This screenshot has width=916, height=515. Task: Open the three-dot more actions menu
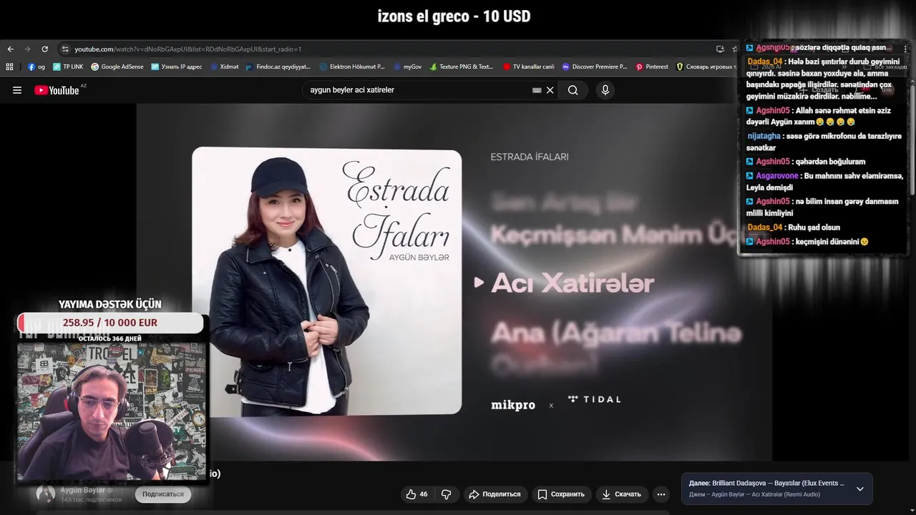coord(661,494)
